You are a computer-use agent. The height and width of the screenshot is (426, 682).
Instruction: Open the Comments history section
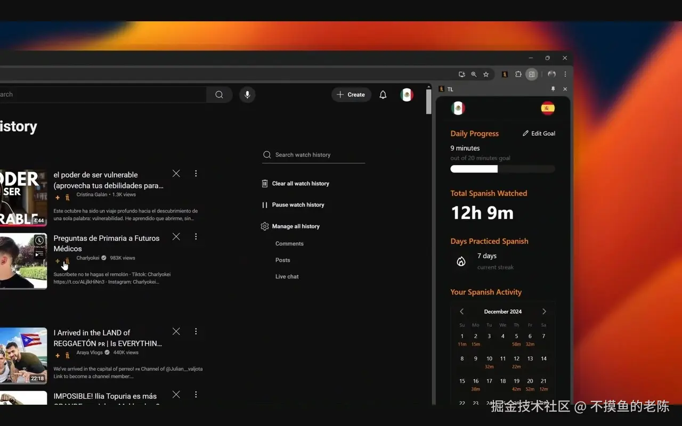point(289,244)
